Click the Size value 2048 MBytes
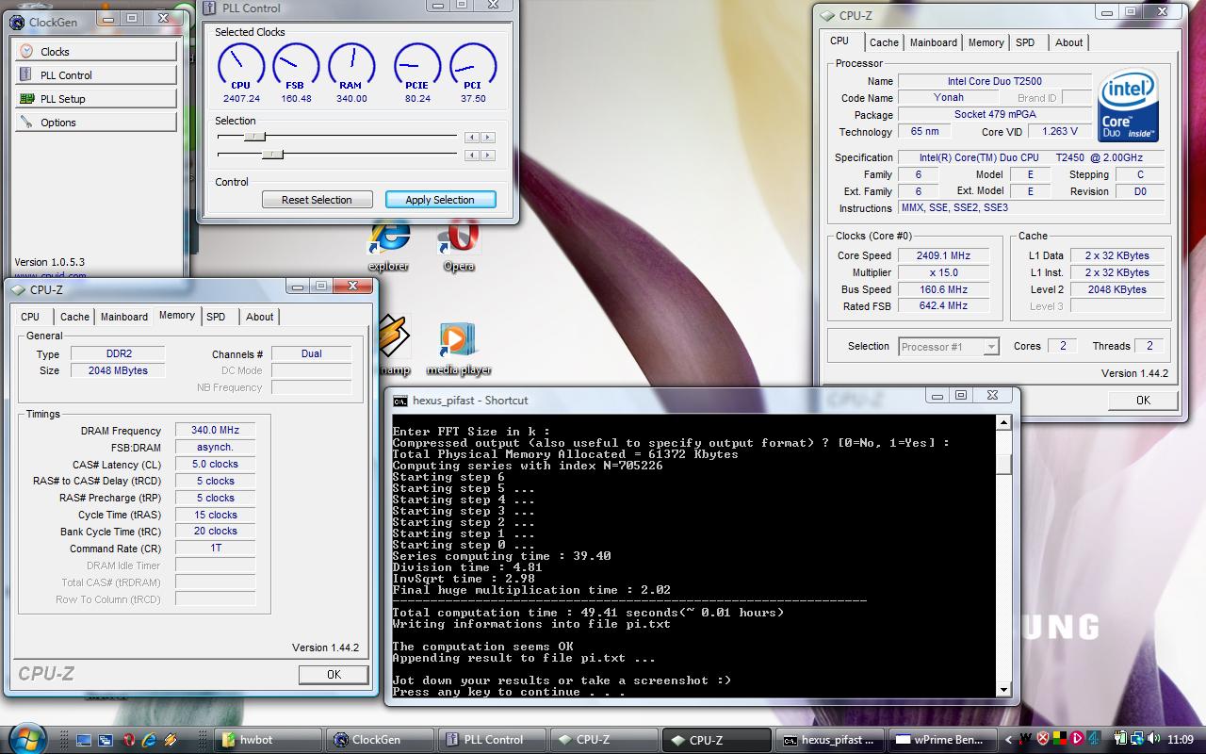Screen dimensions: 1206x754 pyautogui.click(x=118, y=370)
